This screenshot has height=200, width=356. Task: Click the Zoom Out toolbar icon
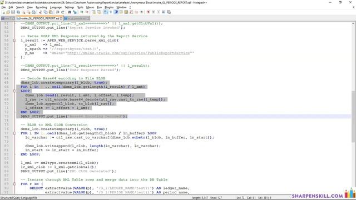tap(87, 12)
